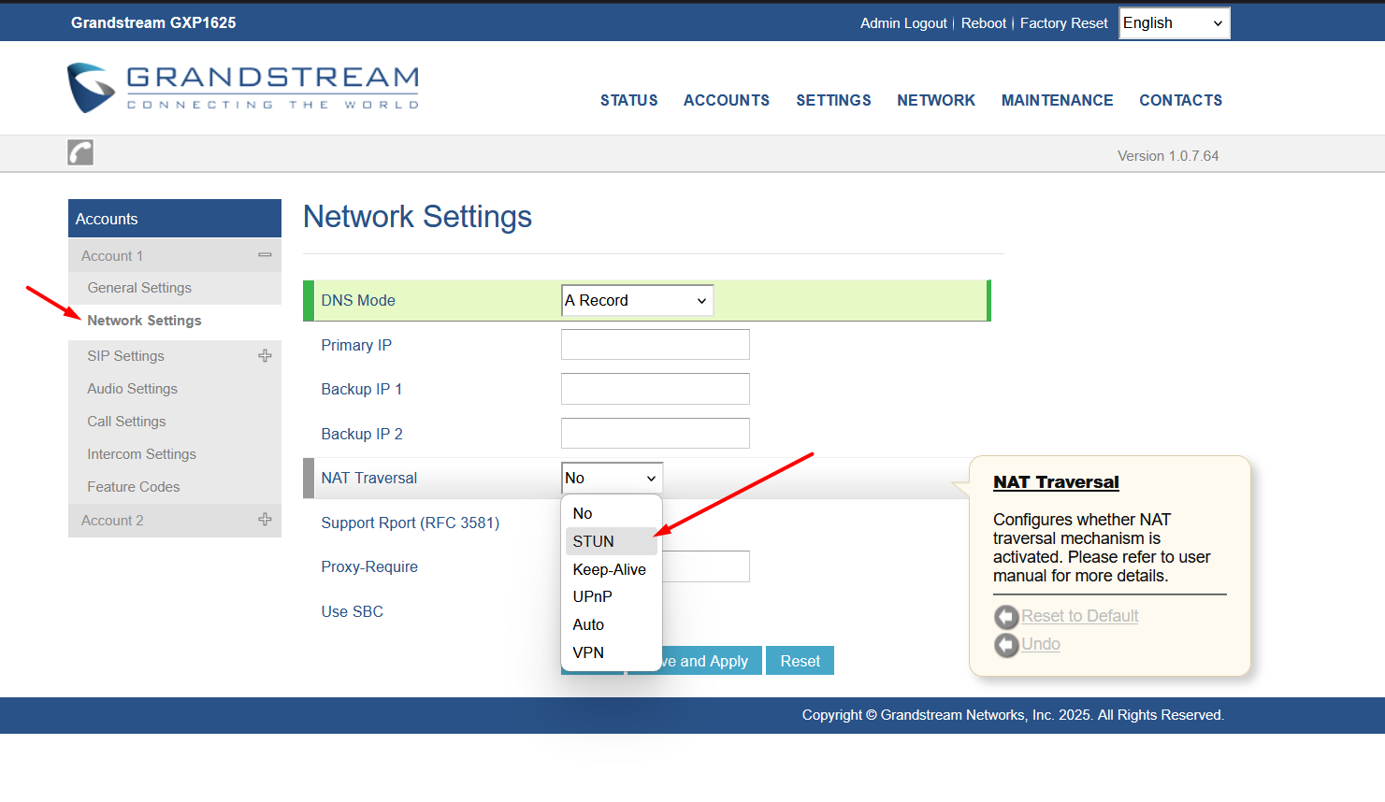Click the Grandstream GXP1625 title
The image size is (1385, 802).
(x=153, y=22)
